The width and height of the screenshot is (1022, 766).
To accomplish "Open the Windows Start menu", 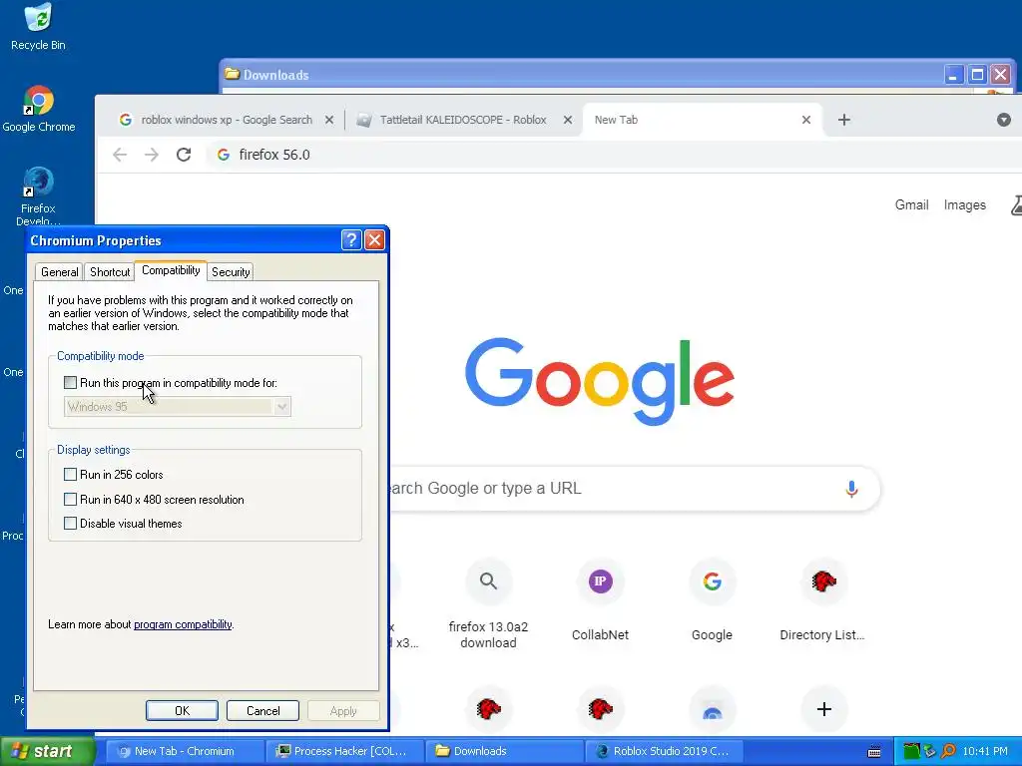I will tap(48, 751).
